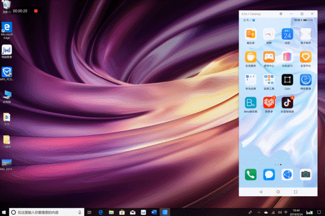
Task: Launch Edge from the taskbar
Action: (100, 212)
